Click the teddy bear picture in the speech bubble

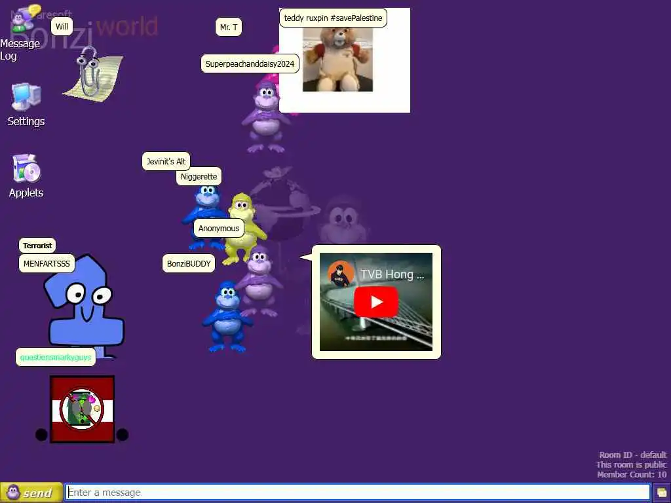coord(337,60)
